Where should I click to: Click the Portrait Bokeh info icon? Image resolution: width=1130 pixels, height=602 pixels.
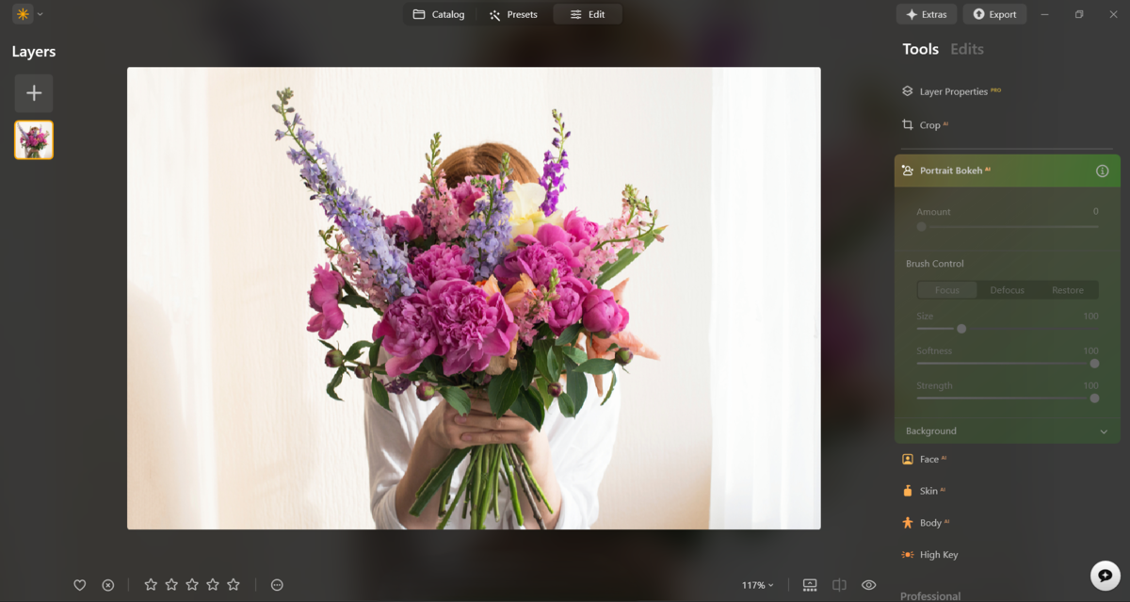click(1102, 171)
